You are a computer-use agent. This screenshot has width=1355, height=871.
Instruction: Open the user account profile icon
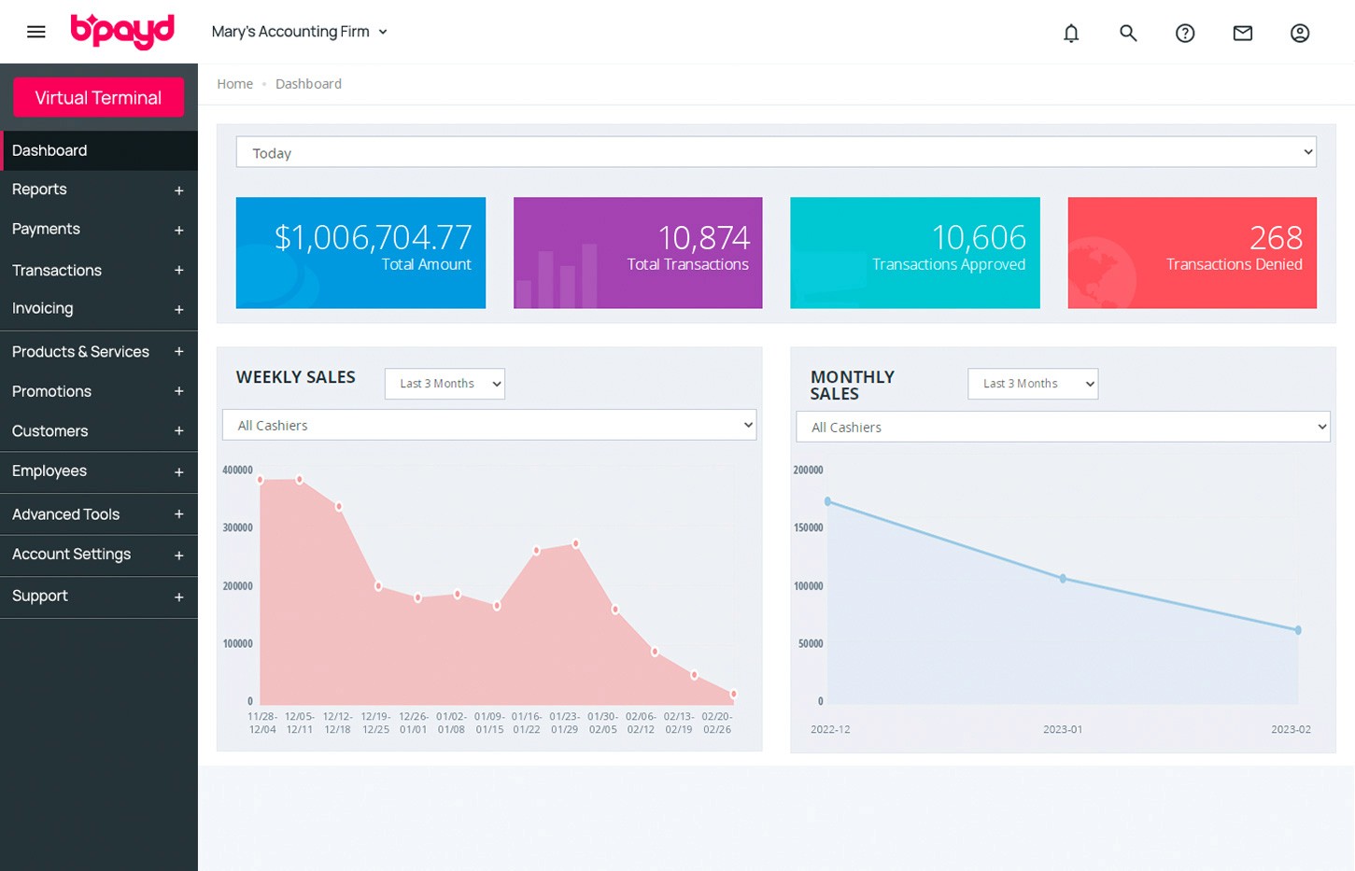tap(1300, 34)
